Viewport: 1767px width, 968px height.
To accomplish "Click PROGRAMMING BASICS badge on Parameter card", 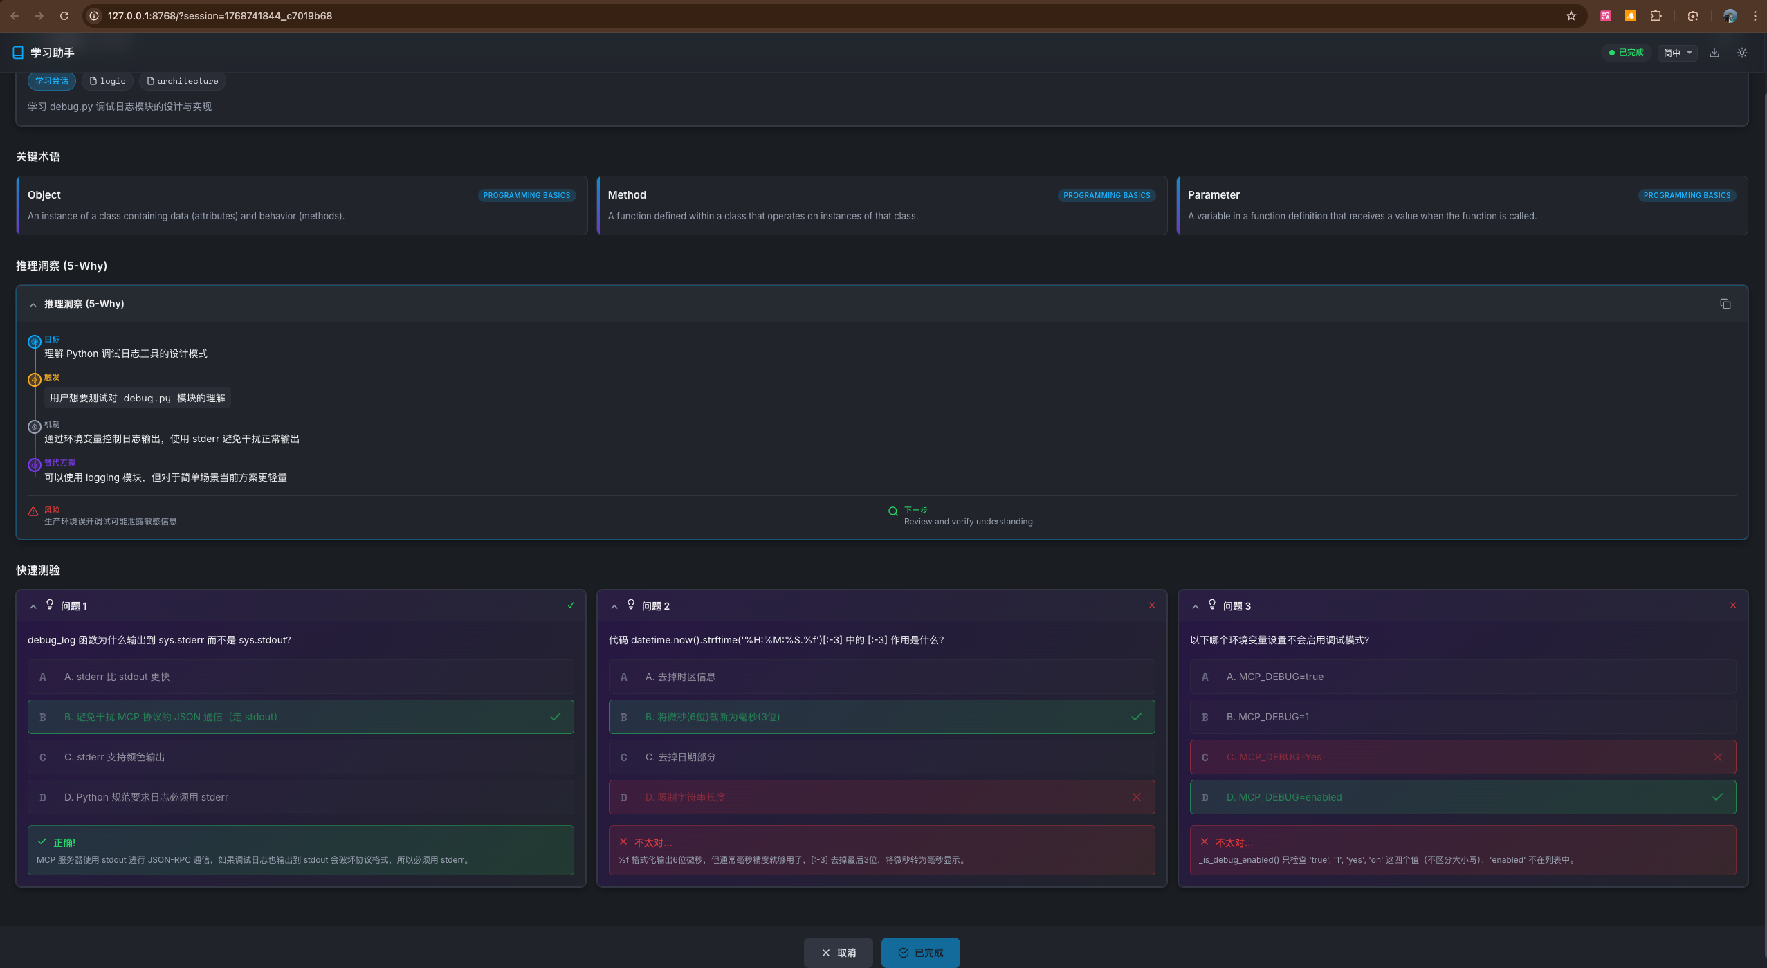I will coord(1687,195).
